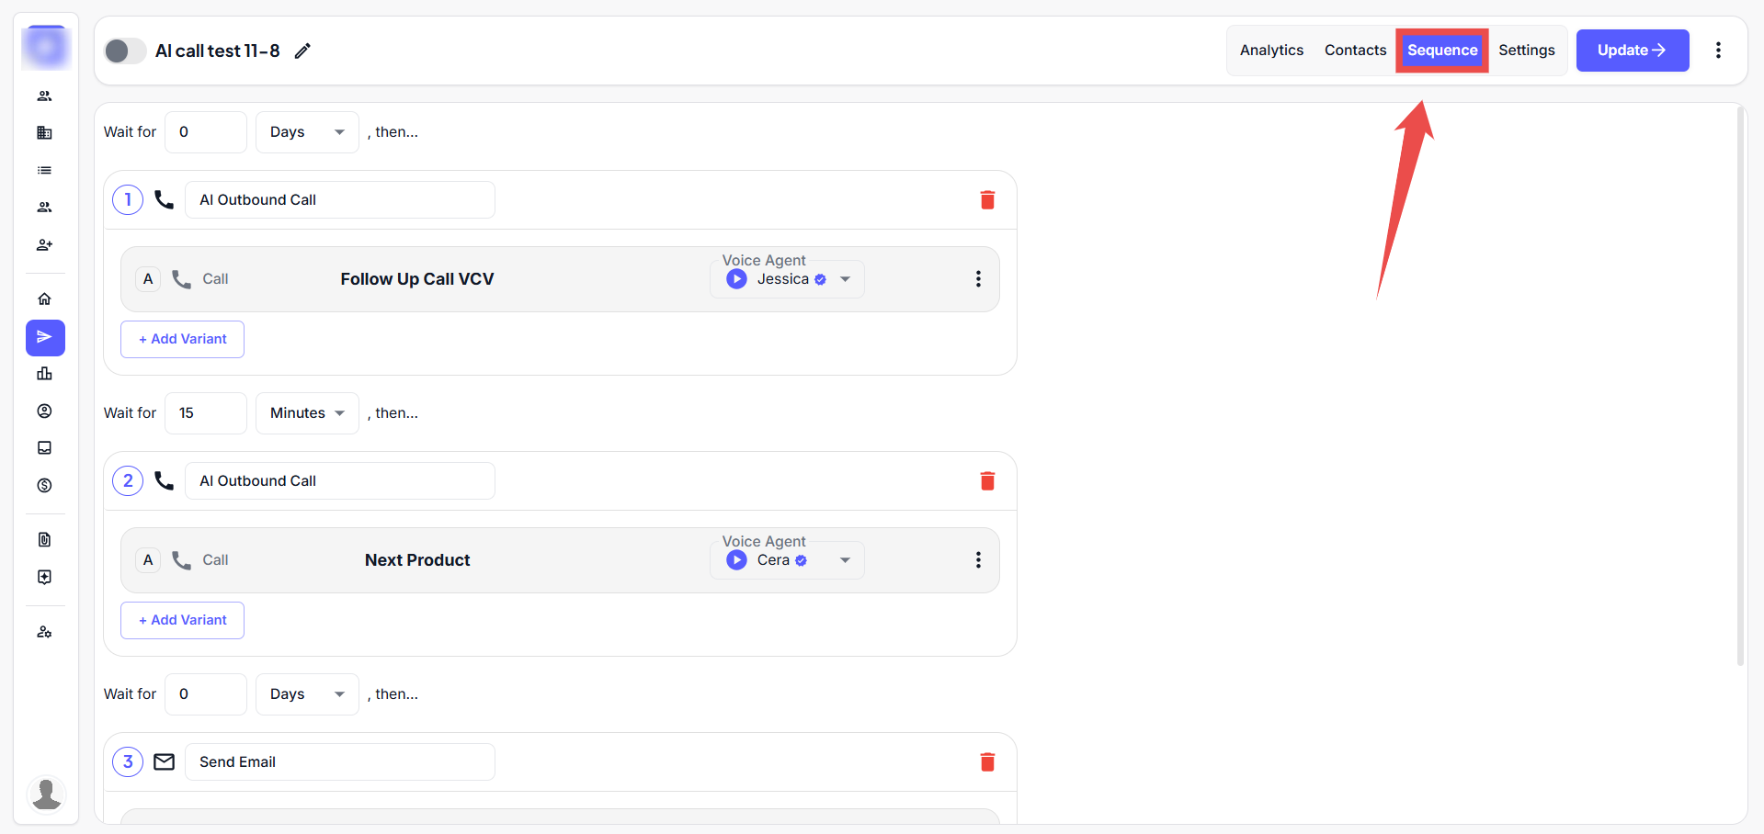The height and width of the screenshot is (834, 1764).
Task: Click the Update button
Action: (x=1632, y=51)
